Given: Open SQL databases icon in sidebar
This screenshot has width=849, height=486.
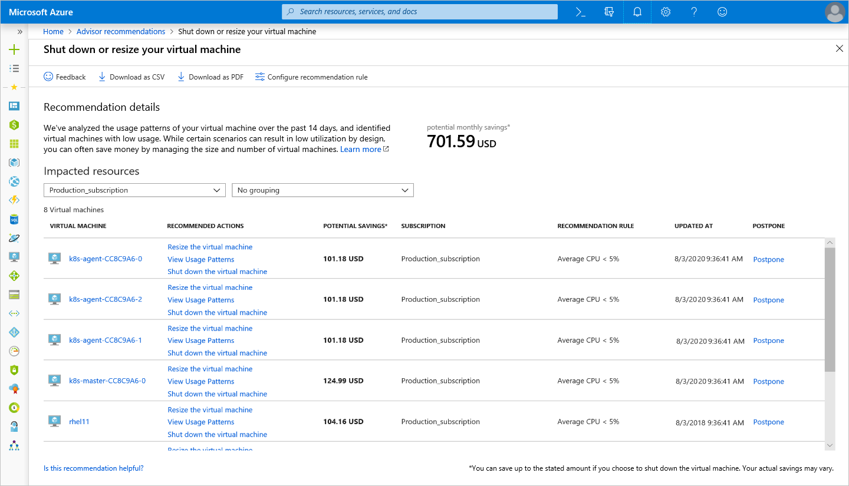Looking at the screenshot, I should click(x=14, y=219).
